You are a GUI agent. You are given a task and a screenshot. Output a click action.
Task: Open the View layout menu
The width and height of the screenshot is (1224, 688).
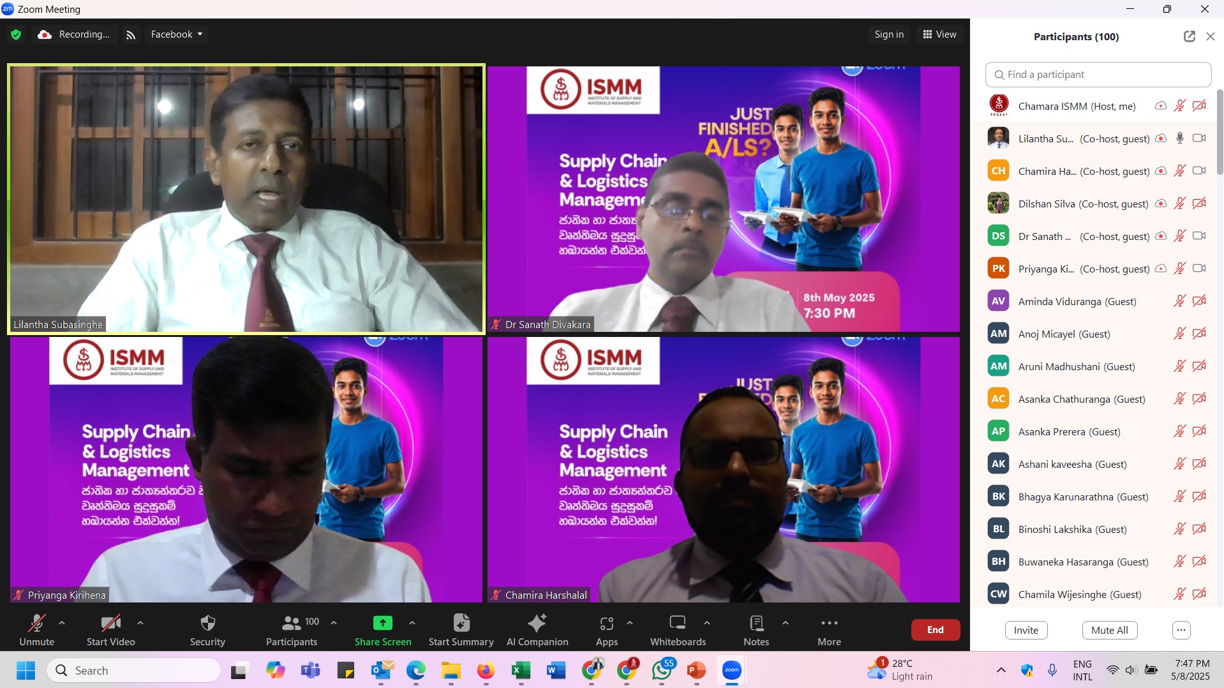[939, 34]
